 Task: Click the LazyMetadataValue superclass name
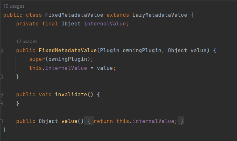[x=158, y=15]
